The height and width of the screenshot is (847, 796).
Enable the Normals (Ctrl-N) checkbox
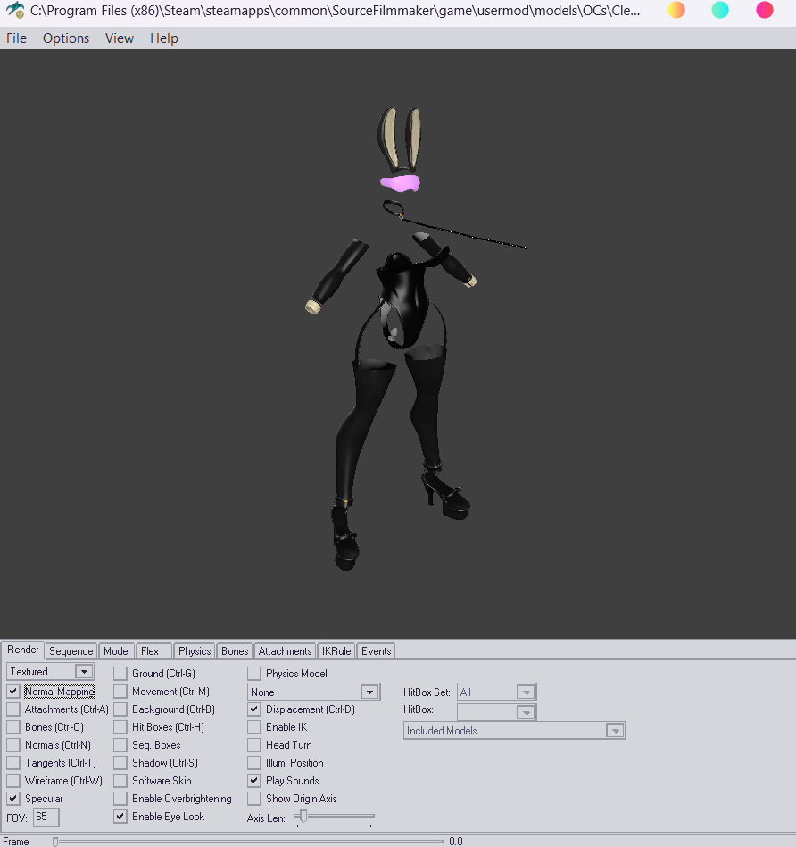(13, 744)
